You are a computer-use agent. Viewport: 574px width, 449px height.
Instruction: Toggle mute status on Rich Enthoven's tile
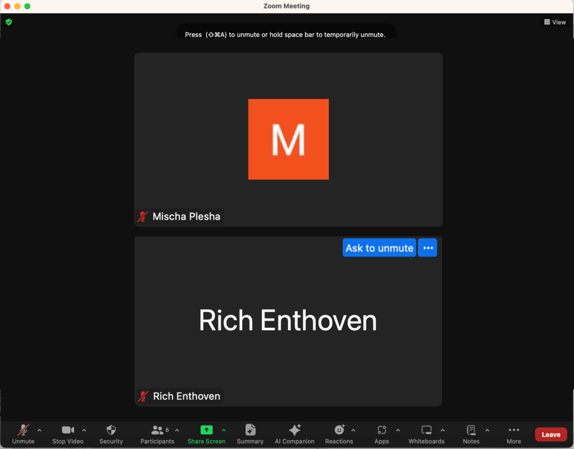point(143,396)
